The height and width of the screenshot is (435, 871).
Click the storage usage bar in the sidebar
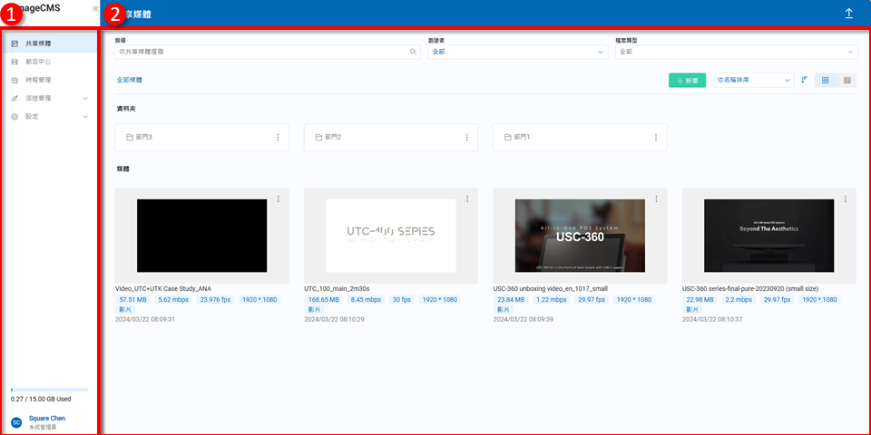point(49,390)
